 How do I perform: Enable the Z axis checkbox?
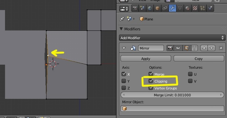(124, 88)
